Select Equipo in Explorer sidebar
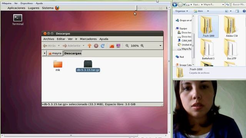The image size is (246, 138). pos(181,28)
